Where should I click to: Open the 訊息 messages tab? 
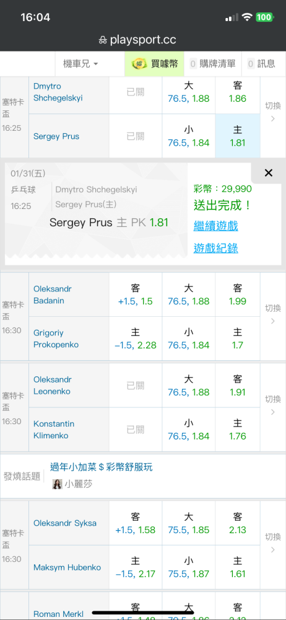(x=261, y=64)
